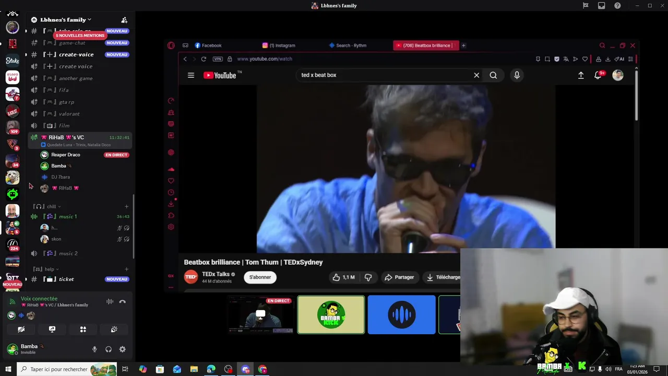The image size is (668, 376).
Task: Join the fifa voice channel
Action: tap(64, 90)
